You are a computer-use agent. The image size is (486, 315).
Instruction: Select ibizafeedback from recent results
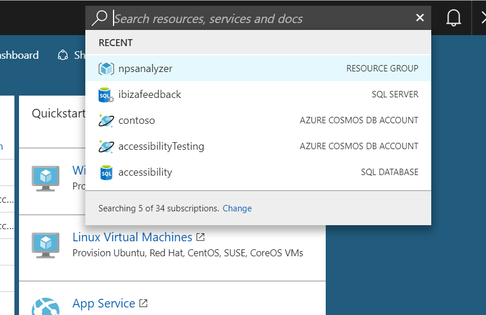pyautogui.click(x=150, y=94)
